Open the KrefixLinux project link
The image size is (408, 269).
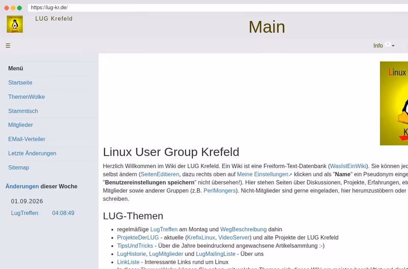click(201, 237)
